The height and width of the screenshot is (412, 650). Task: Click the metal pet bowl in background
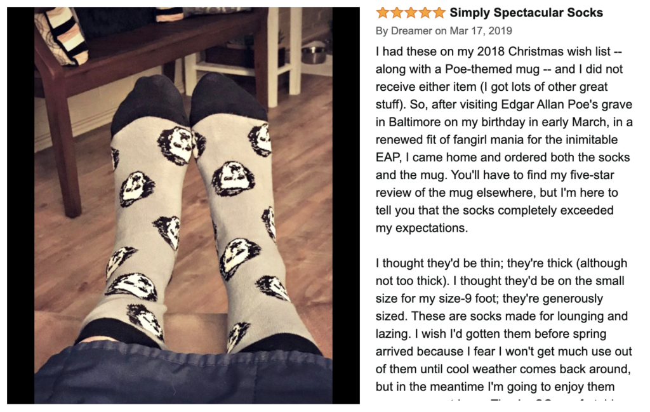tap(314, 54)
